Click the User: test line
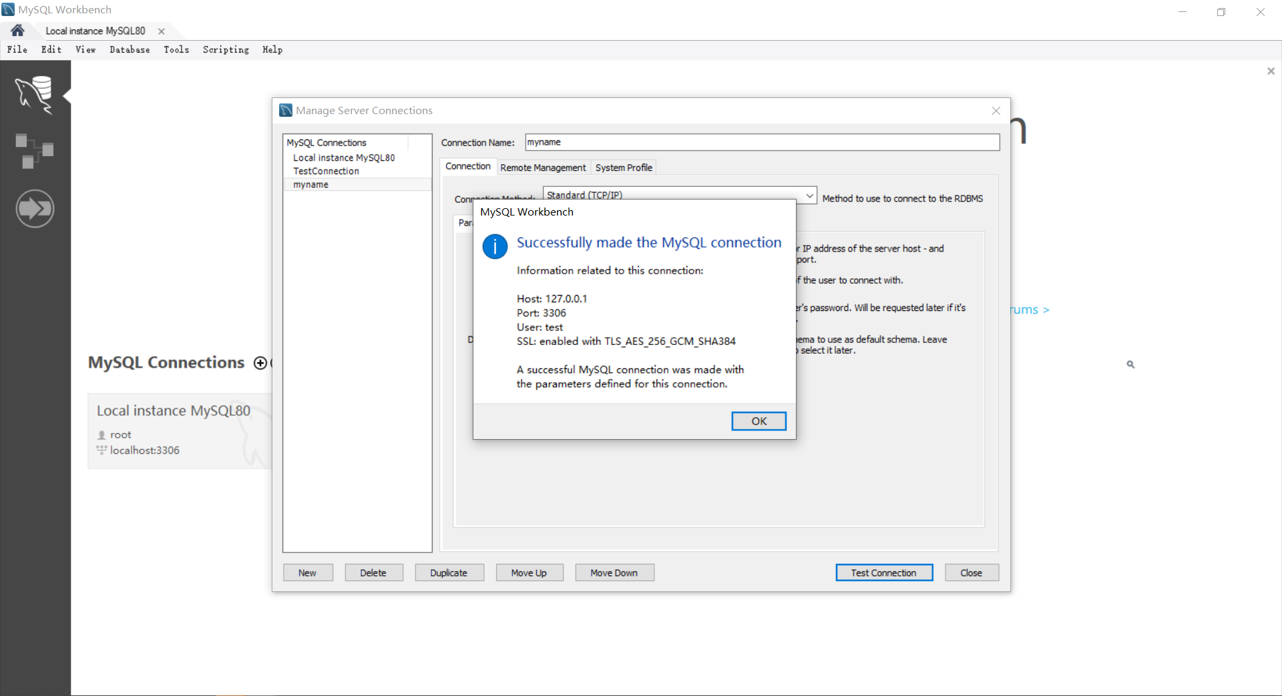This screenshot has width=1282, height=696. pyautogui.click(x=540, y=327)
